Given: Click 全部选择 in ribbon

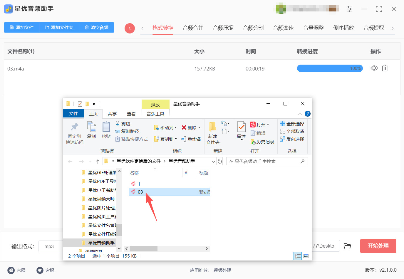Looking at the screenshot, I should click(292, 124).
